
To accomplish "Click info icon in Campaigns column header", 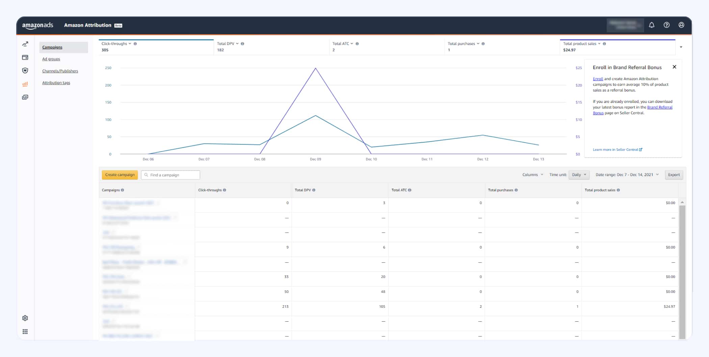I will point(123,190).
